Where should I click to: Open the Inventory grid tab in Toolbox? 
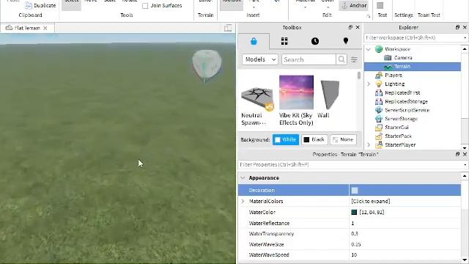284,41
